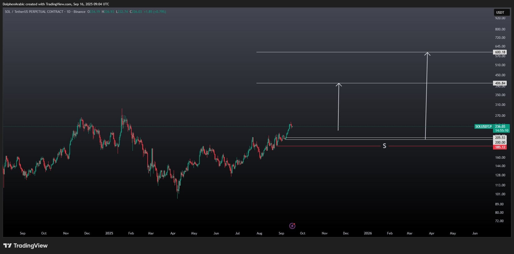514x254 pixels.
Task: Click the 160.00 price scale label
Action: [500, 158]
